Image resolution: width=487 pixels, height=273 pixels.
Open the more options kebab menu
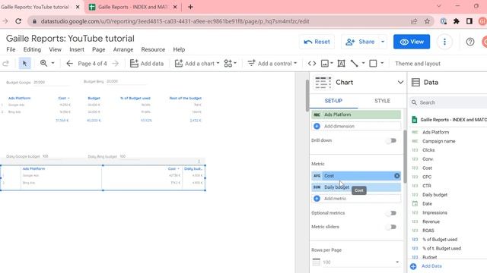pyautogui.click(x=444, y=42)
